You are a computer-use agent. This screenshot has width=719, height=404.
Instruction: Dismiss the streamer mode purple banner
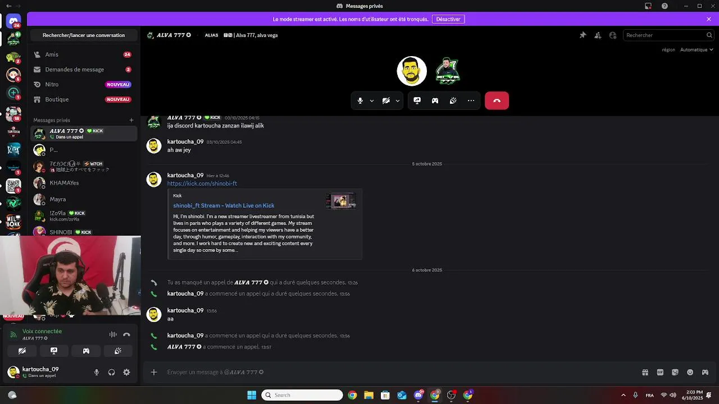click(x=709, y=19)
